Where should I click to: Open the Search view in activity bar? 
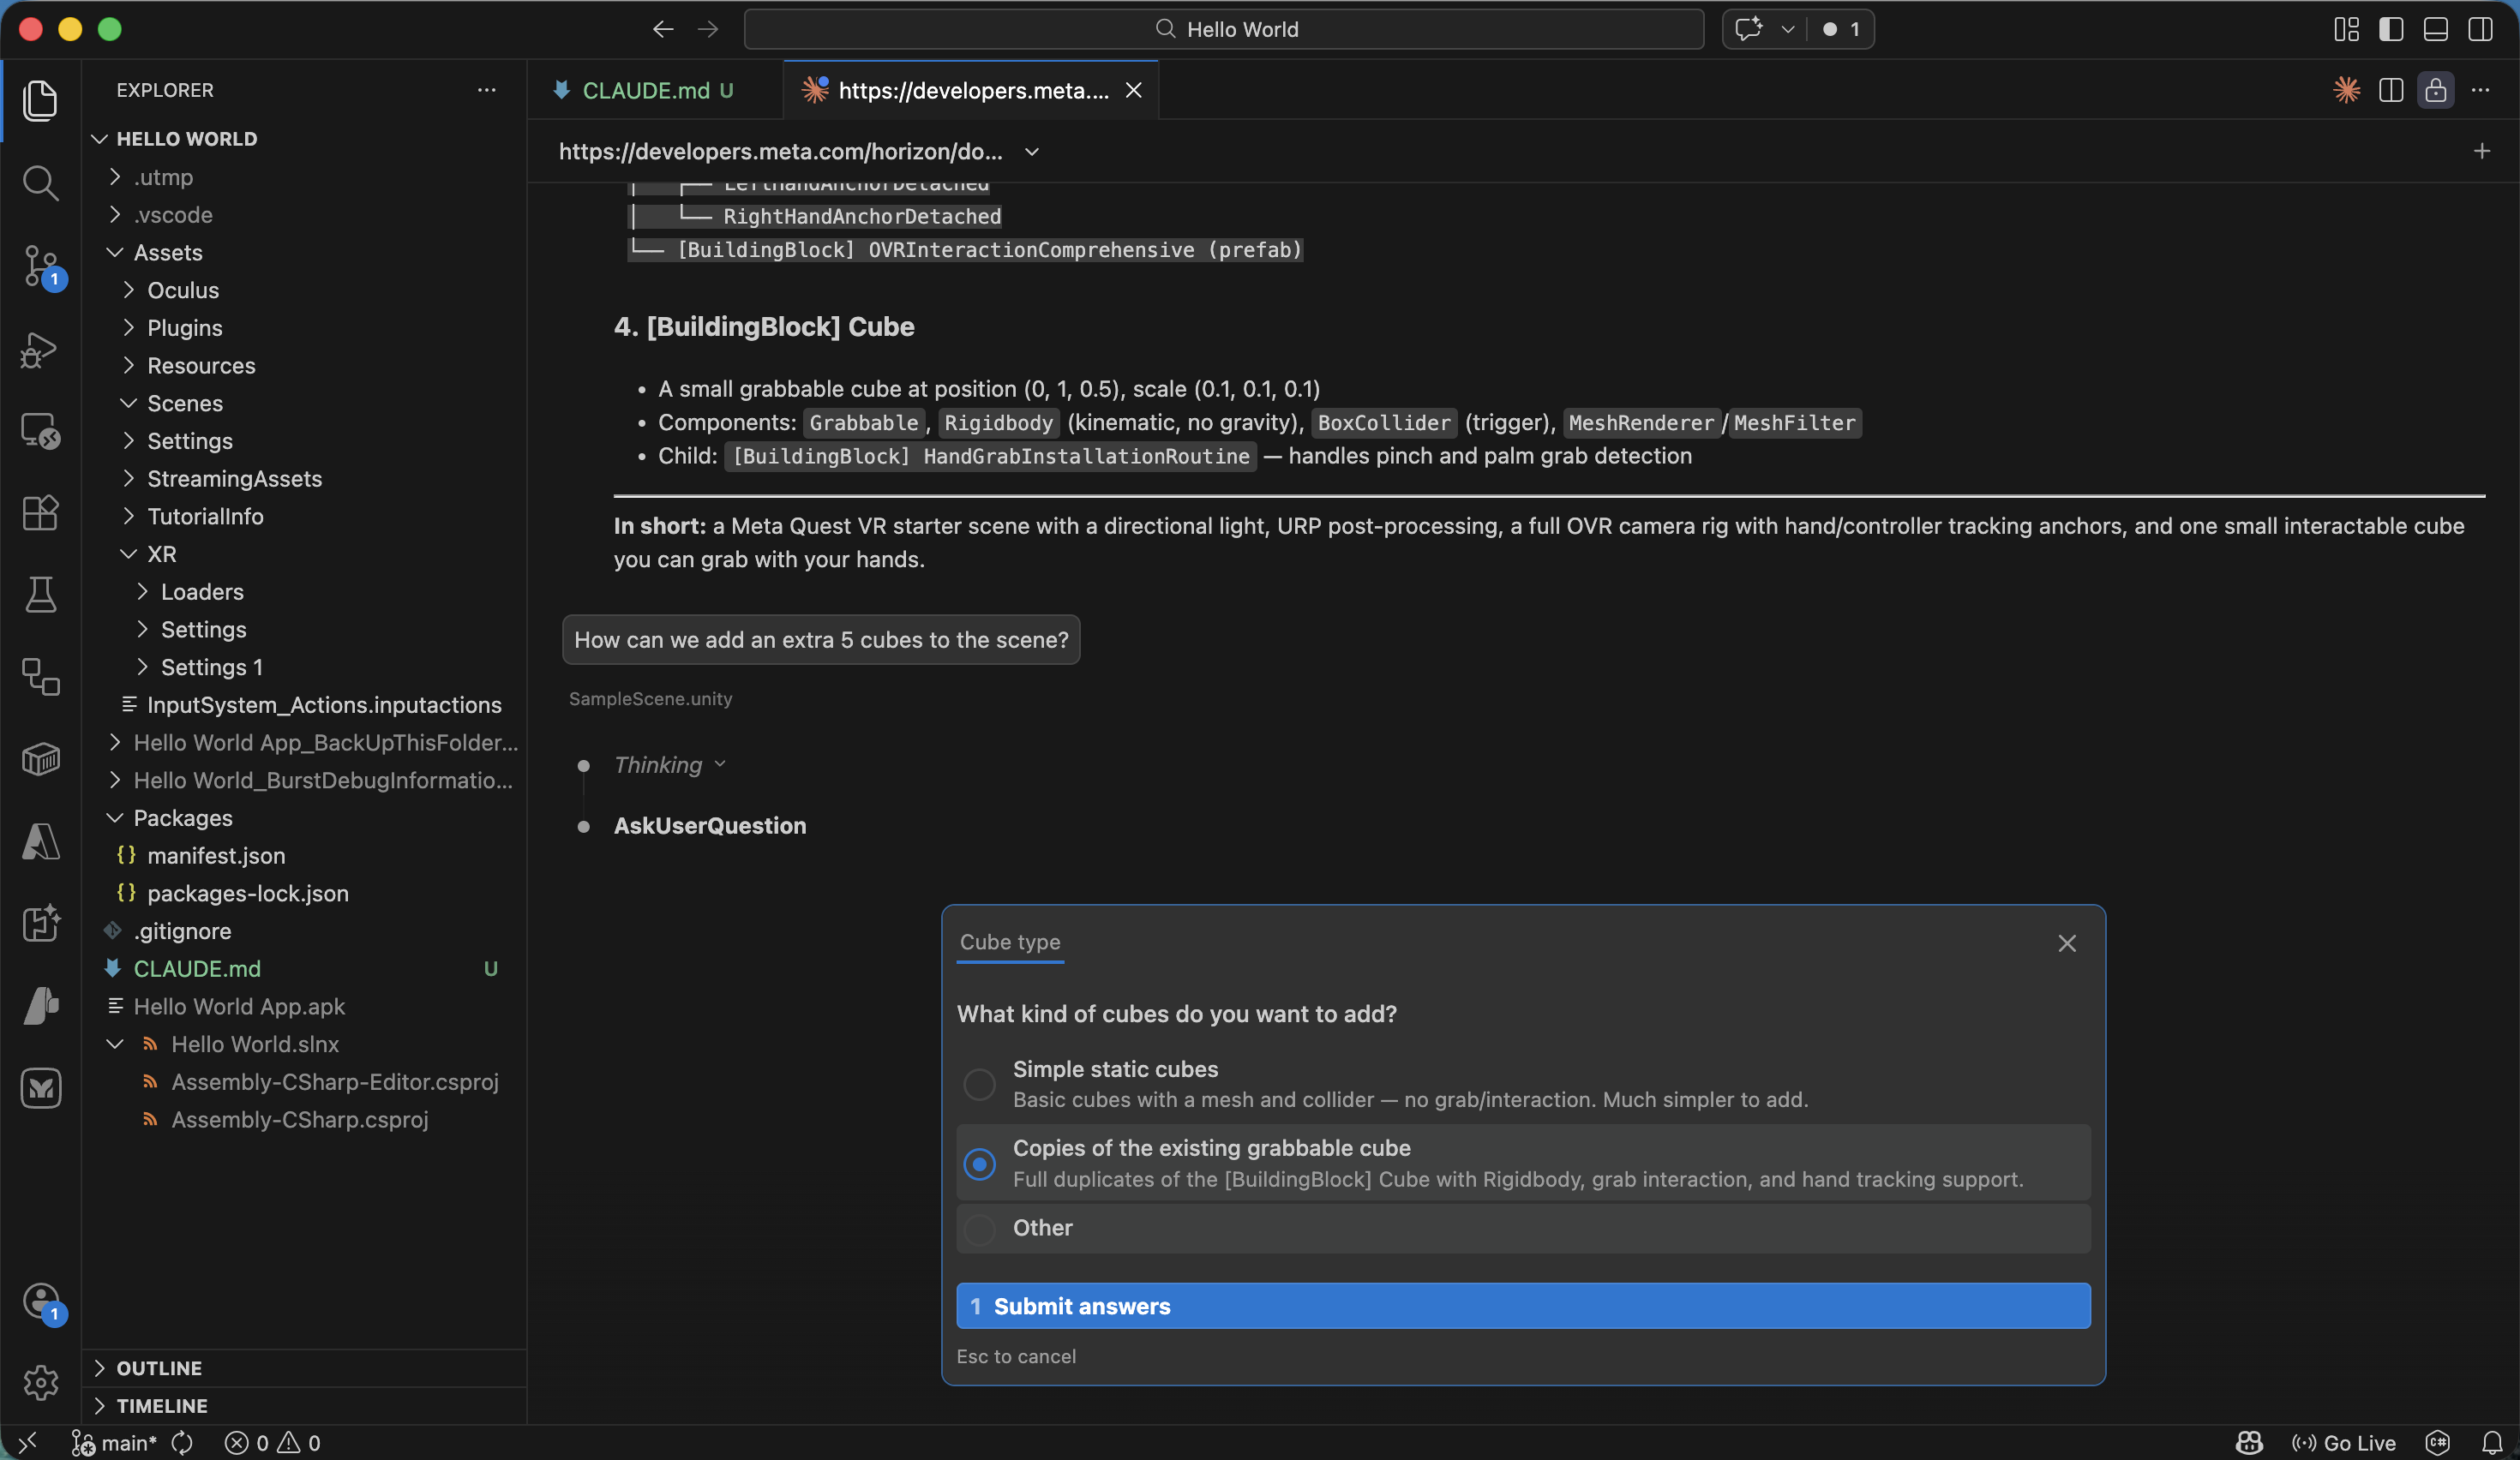[40, 182]
